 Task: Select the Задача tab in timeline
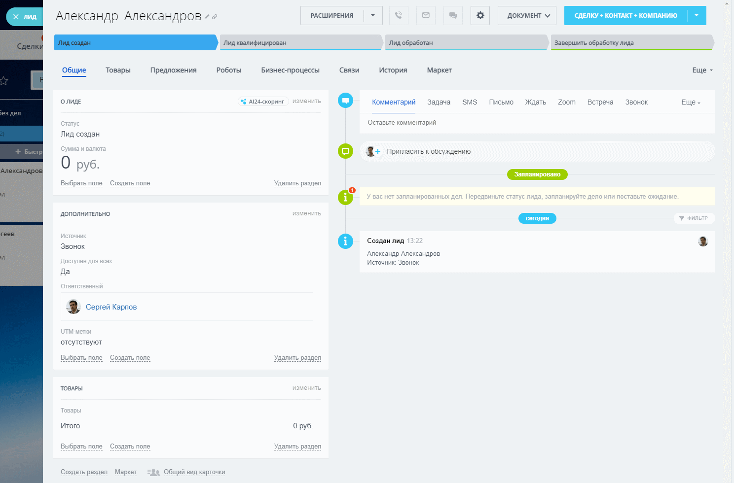[x=439, y=102]
